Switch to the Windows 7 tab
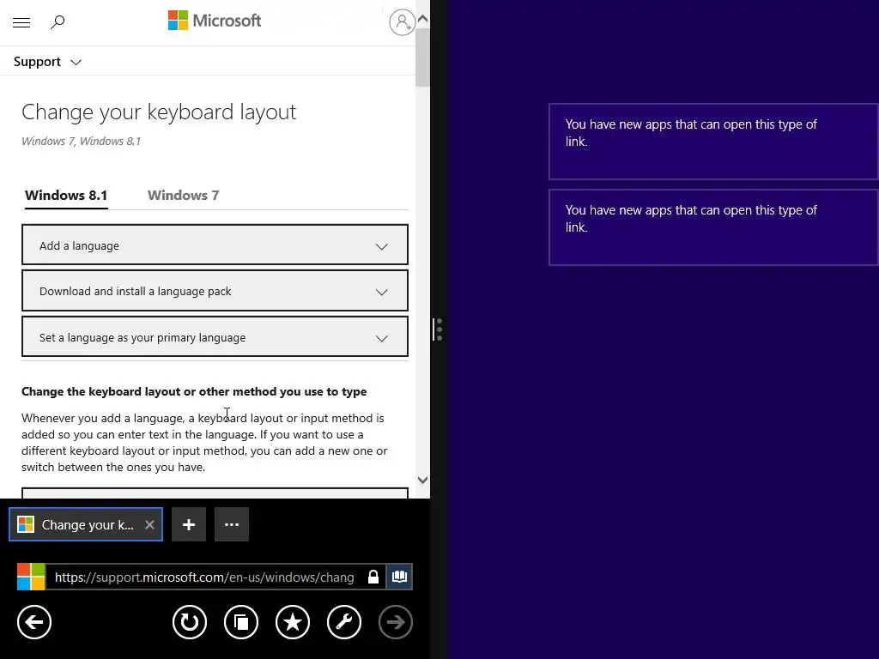Viewport: 879px width, 659px height. [184, 196]
